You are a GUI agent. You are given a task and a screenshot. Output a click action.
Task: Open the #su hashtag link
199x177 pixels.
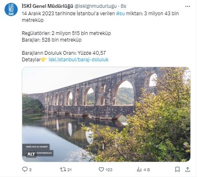(120, 14)
